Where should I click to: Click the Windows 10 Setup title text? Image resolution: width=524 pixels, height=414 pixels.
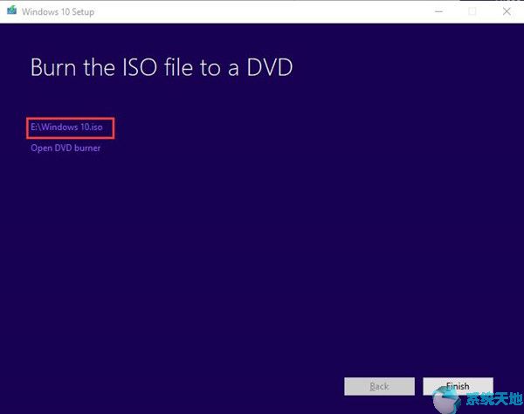59,12
